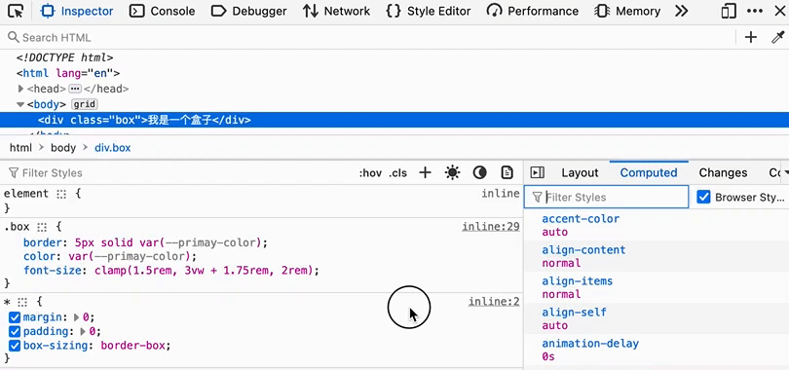This screenshot has width=789, height=370.
Task: Expand the head element node
Action: pos(20,89)
